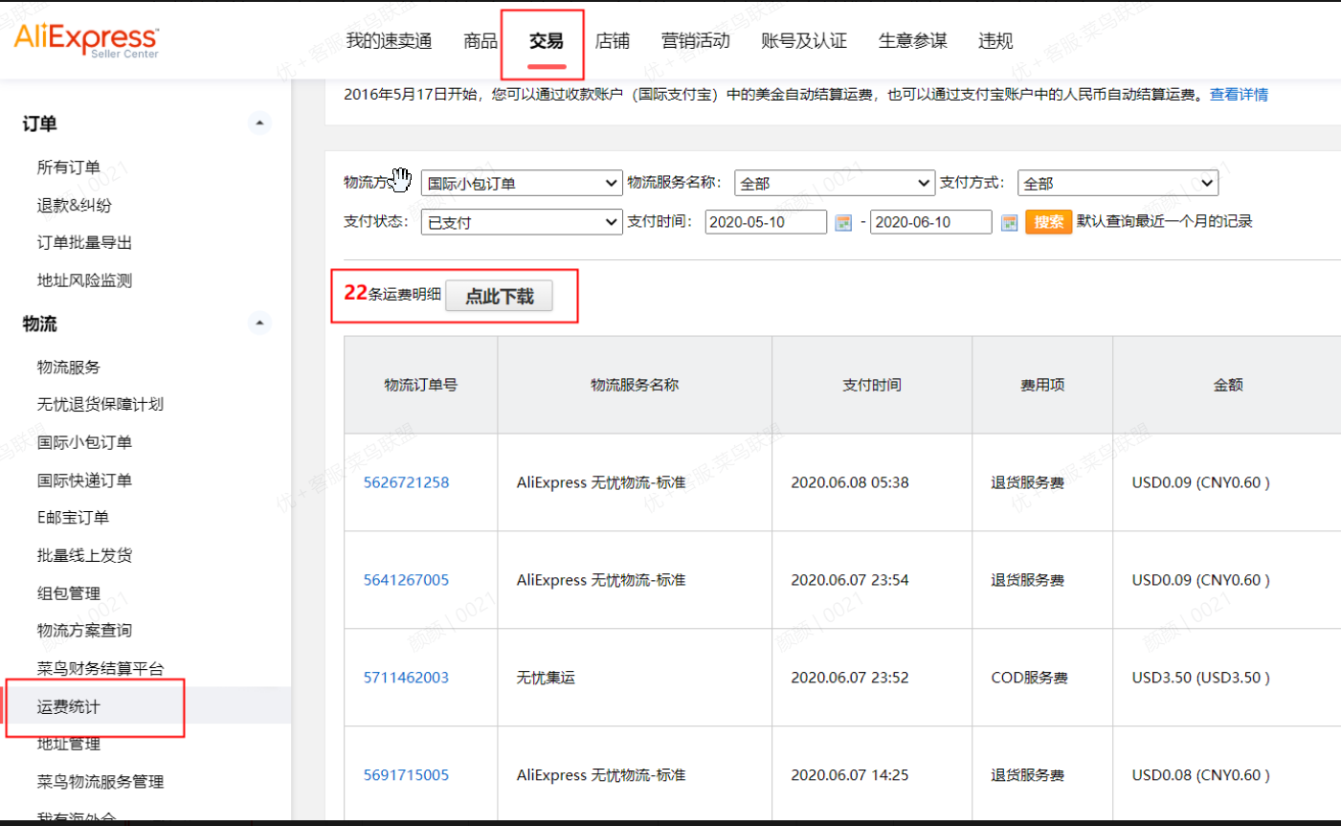Open 批量线上发货 in the sidebar
The height and width of the screenshot is (826, 1341).
click(84, 555)
